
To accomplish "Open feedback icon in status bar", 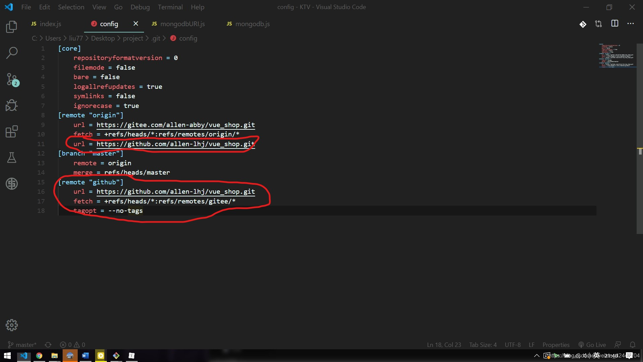I will point(618,345).
